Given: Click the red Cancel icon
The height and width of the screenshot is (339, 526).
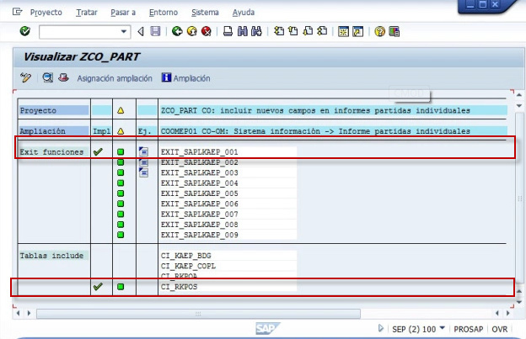Looking at the screenshot, I should point(207,31).
